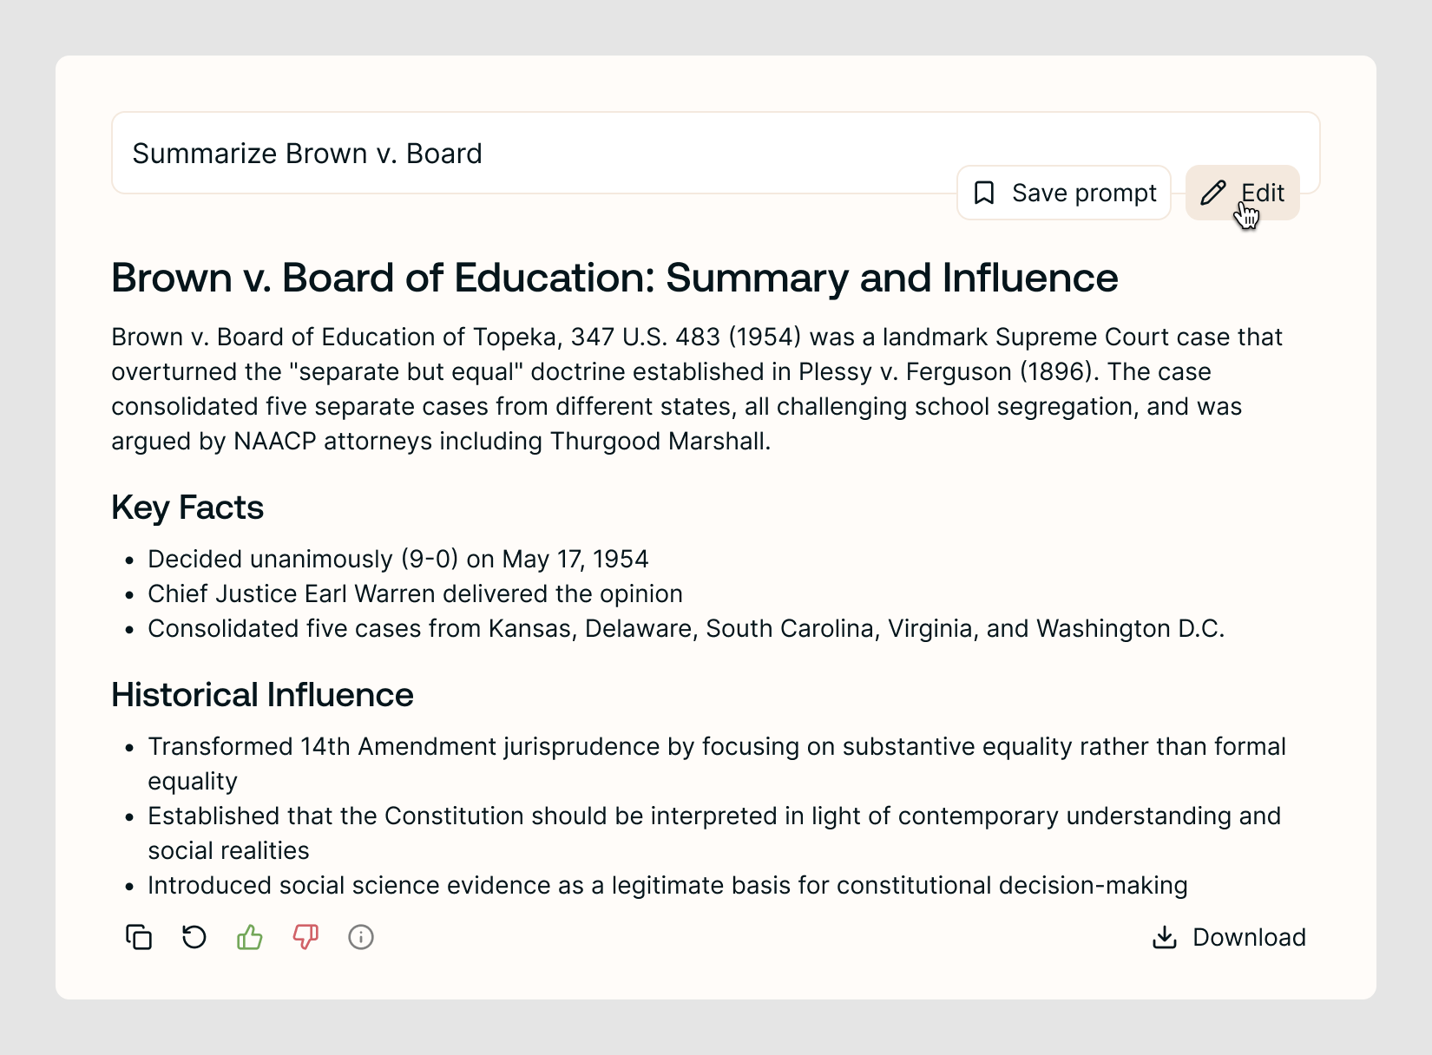Click the Consolidated five cases from Kansas bullet
Screen dimensions: 1432x1055
[686, 628]
